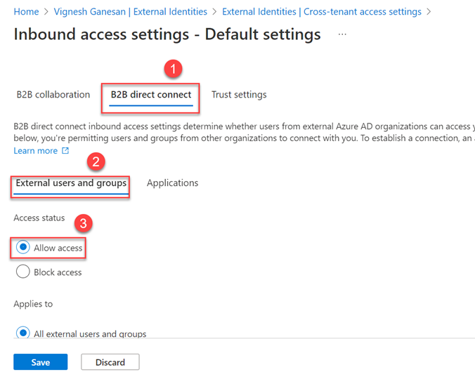Go to the Trust settings tab
475x379 pixels.
(239, 95)
